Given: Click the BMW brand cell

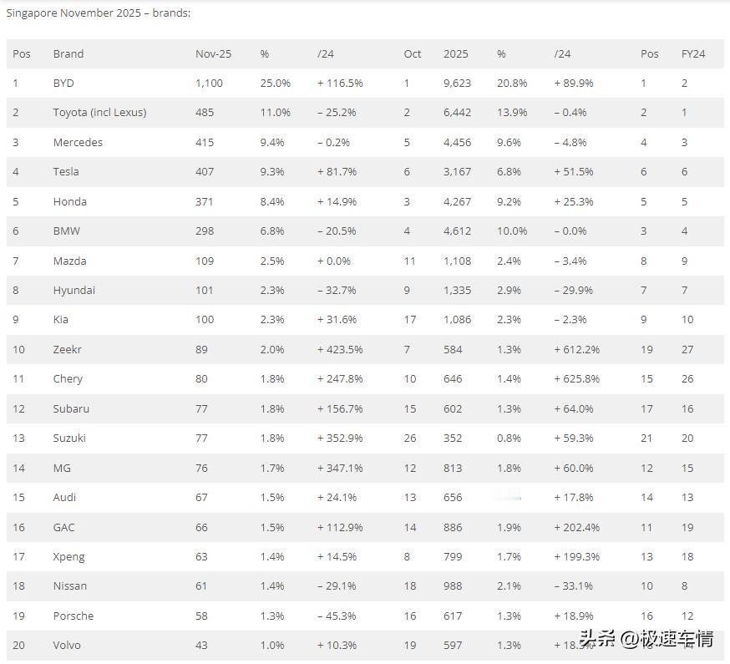Looking at the screenshot, I should [67, 231].
